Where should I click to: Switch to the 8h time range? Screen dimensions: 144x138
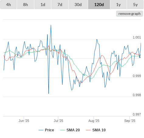point(26,5)
